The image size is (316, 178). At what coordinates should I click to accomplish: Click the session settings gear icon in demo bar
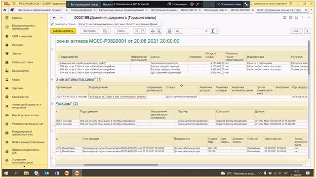(x=192, y=4)
